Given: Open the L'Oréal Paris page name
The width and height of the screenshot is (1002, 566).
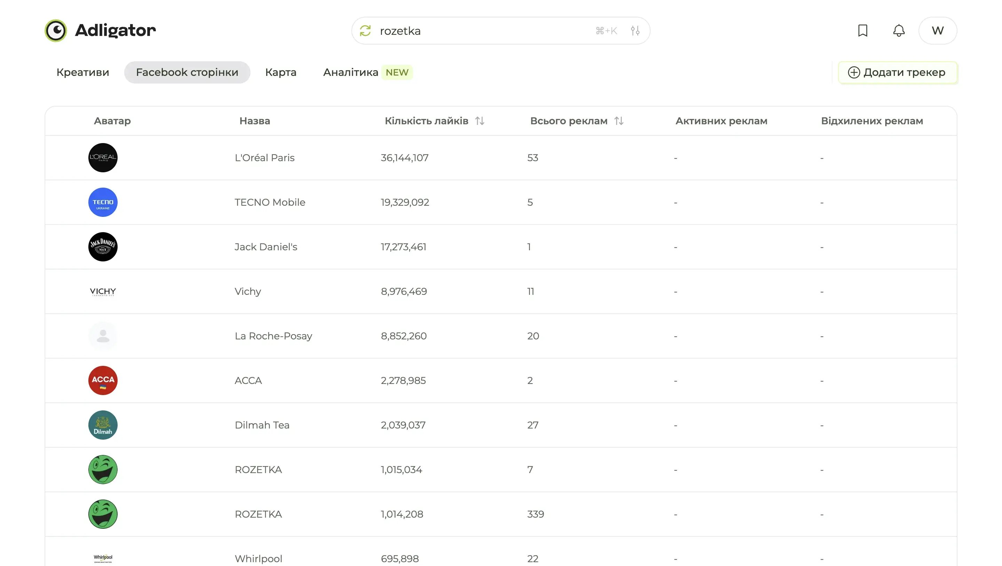Looking at the screenshot, I should pyautogui.click(x=264, y=158).
